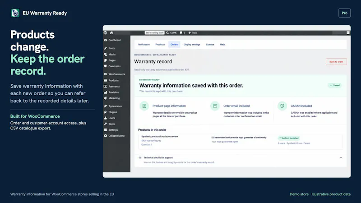Click the WordPress logo icon in admin bar
The width and height of the screenshot is (361, 203).
(x=106, y=32)
